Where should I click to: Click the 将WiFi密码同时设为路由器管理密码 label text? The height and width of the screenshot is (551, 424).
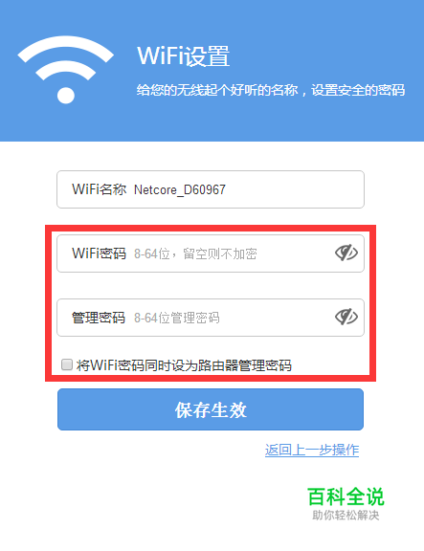click(184, 365)
